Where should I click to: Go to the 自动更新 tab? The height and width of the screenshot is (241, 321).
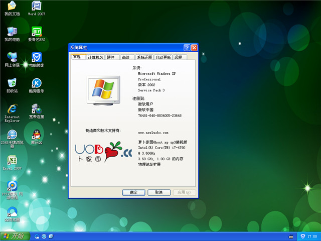(x=163, y=57)
